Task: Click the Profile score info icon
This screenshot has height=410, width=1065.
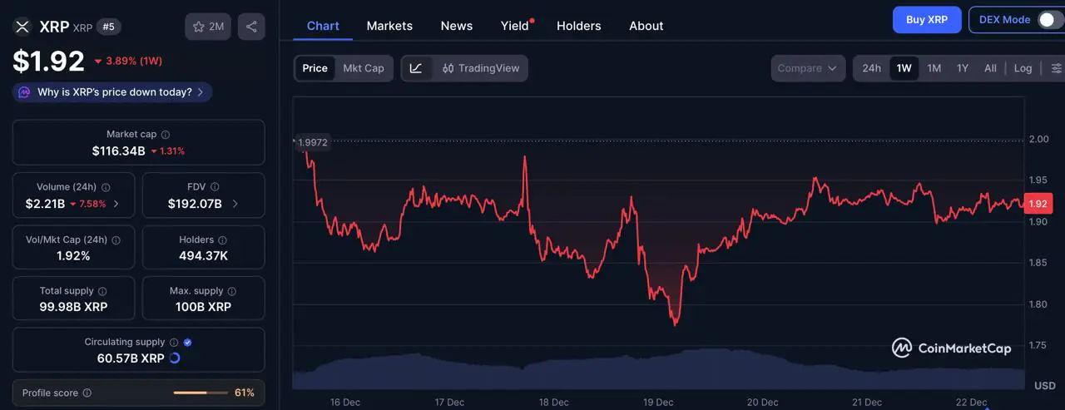Action: (87, 393)
